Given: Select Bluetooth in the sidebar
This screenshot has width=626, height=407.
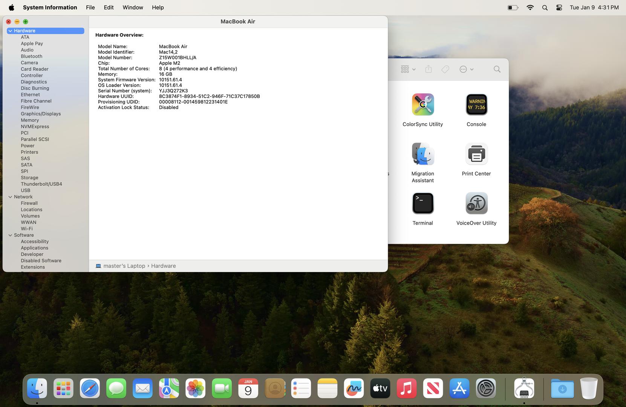Looking at the screenshot, I should tap(32, 56).
